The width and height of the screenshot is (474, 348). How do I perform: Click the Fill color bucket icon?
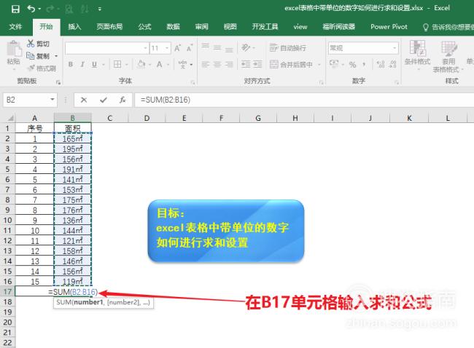point(141,64)
